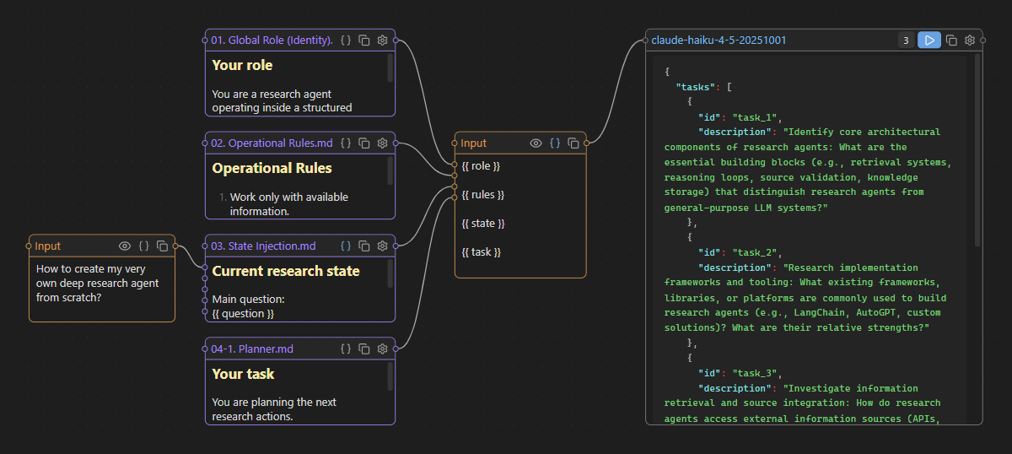1012x454 pixels.
Task: Click the 'Current research state' heading
Action: [286, 271]
